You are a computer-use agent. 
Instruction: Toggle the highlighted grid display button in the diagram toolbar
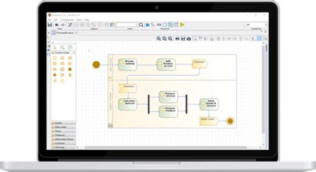click(x=259, y=39)
